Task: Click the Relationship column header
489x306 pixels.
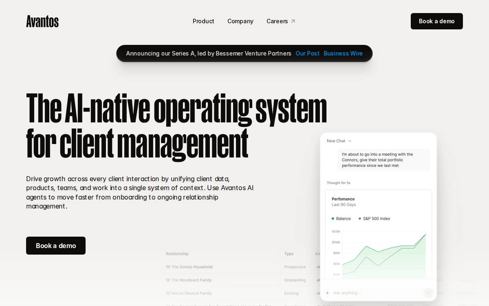Action: pos(177,254)
